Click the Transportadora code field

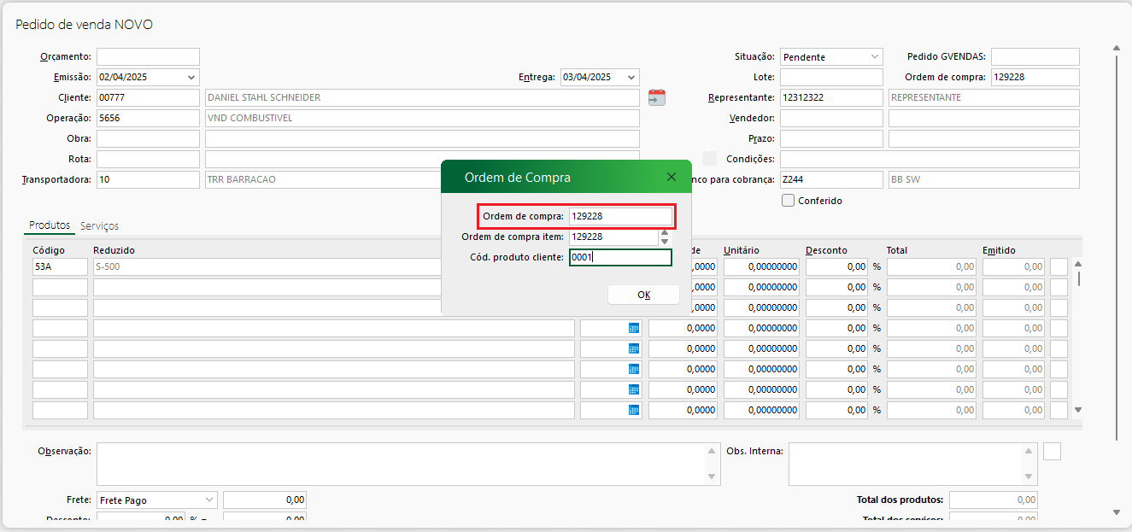(148, 179)
